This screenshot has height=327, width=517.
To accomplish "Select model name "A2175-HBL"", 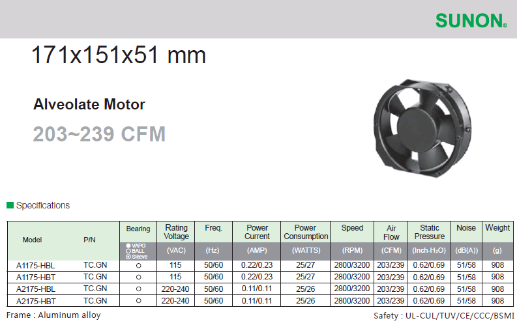I will [x=36, y=289].
